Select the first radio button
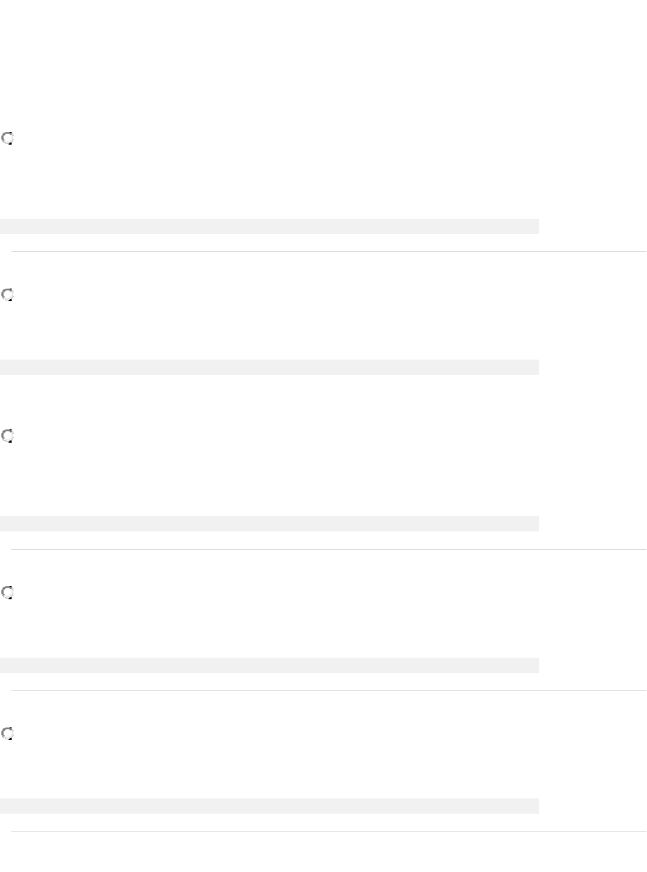This screenshot has height=872, width=647. coord(8,138)
